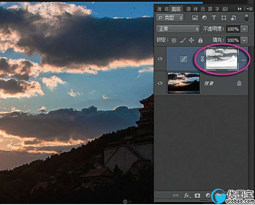Click the truncated layer name ellipsis
The height and width of the screenshot is (205, 255).
[243, 60]
